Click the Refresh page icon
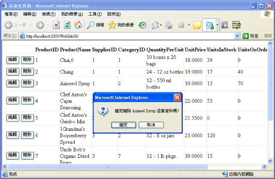275x179 pixels. coord(67,25)
